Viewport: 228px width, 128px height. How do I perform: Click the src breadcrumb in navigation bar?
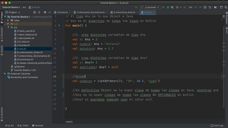24,7
